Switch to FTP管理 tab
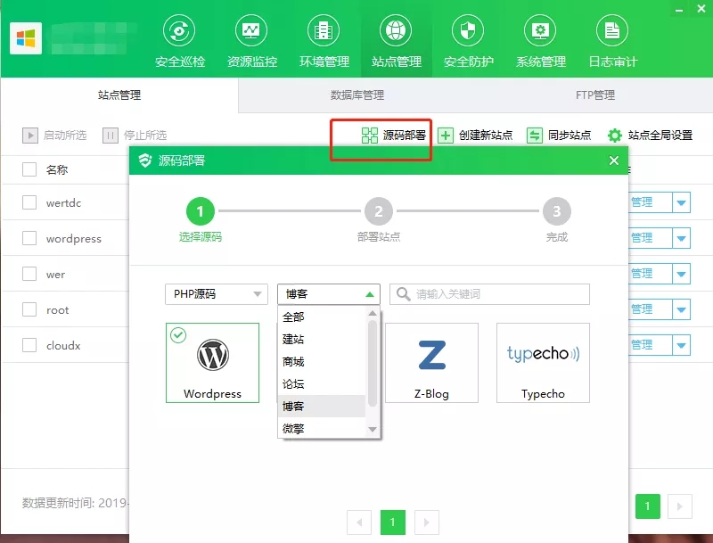713x543 pixels. click(x=594, y=95)
